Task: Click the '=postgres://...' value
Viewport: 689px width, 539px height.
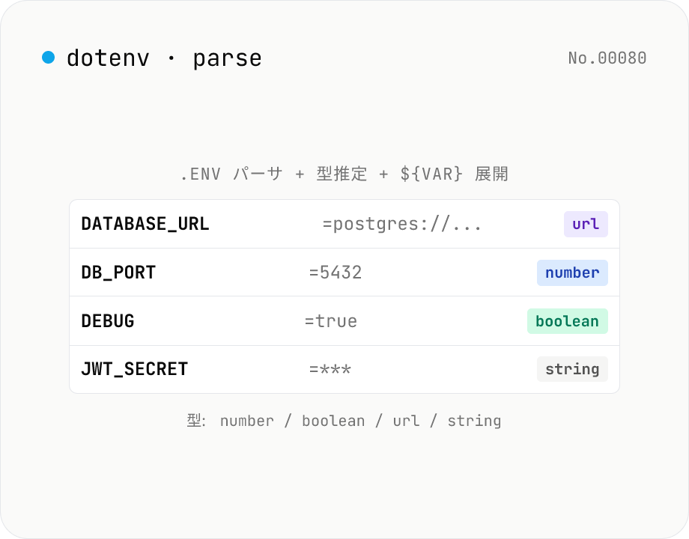Action: pos(402,224)
